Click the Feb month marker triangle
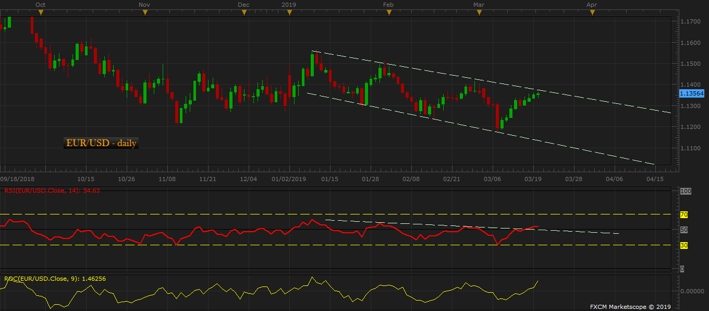The image size is (709, 311). point(389,13)
